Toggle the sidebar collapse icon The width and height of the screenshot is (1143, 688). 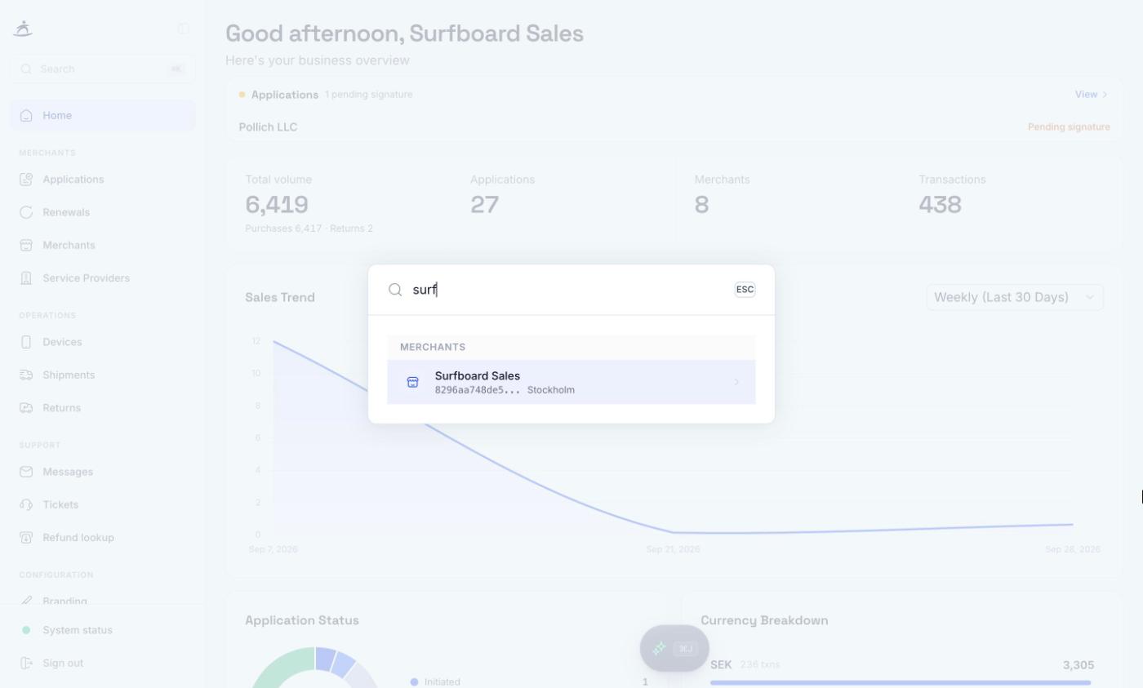[184, 29]
